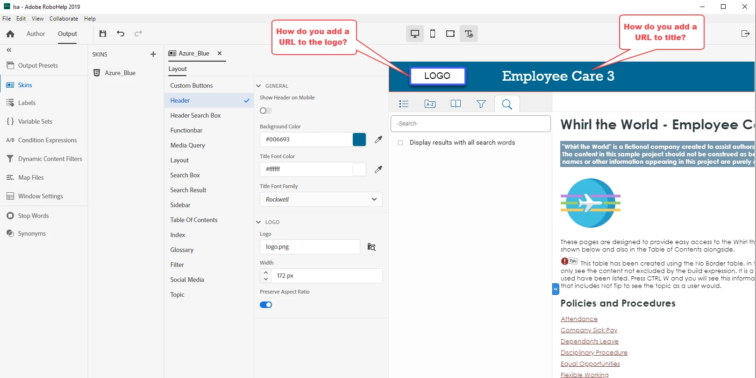Viewport: 756px width, 378px height.
Task: Browse for logo file
Action: click(x=371, y=247)
